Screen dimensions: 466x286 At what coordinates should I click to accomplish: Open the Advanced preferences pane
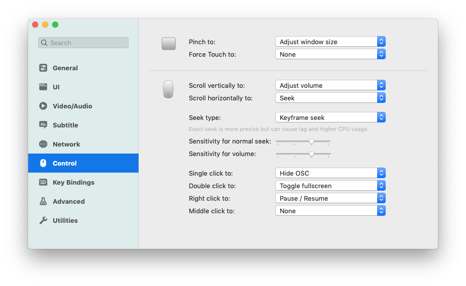83,201
